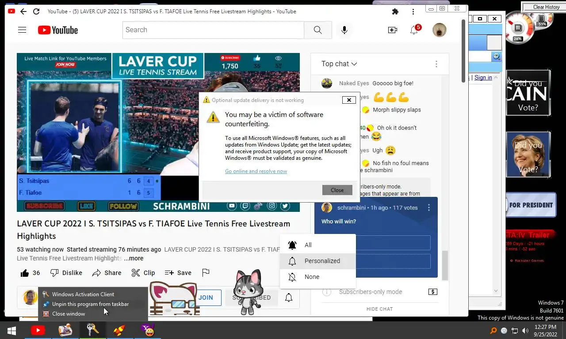
Task: Select Unpin this program from taskbar
Action: tap(93, 304)
